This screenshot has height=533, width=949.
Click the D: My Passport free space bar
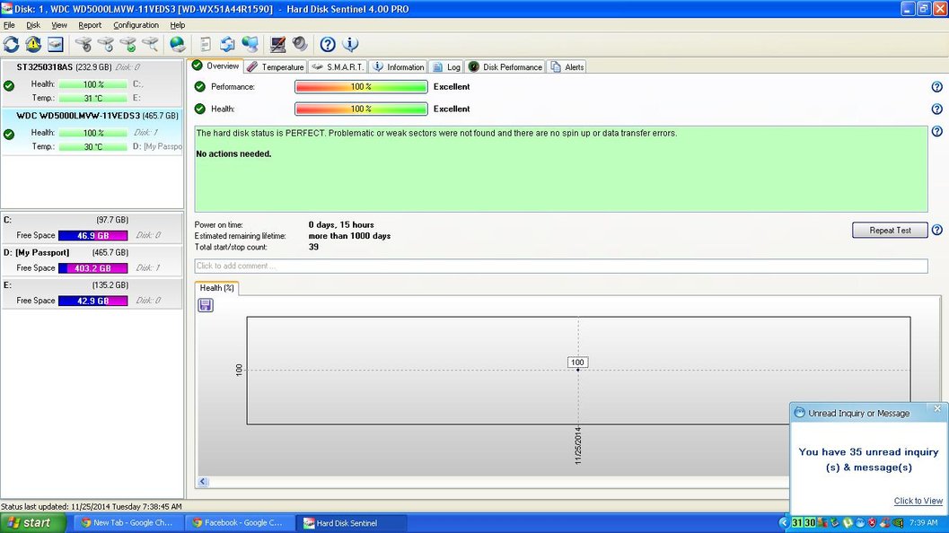92,268
